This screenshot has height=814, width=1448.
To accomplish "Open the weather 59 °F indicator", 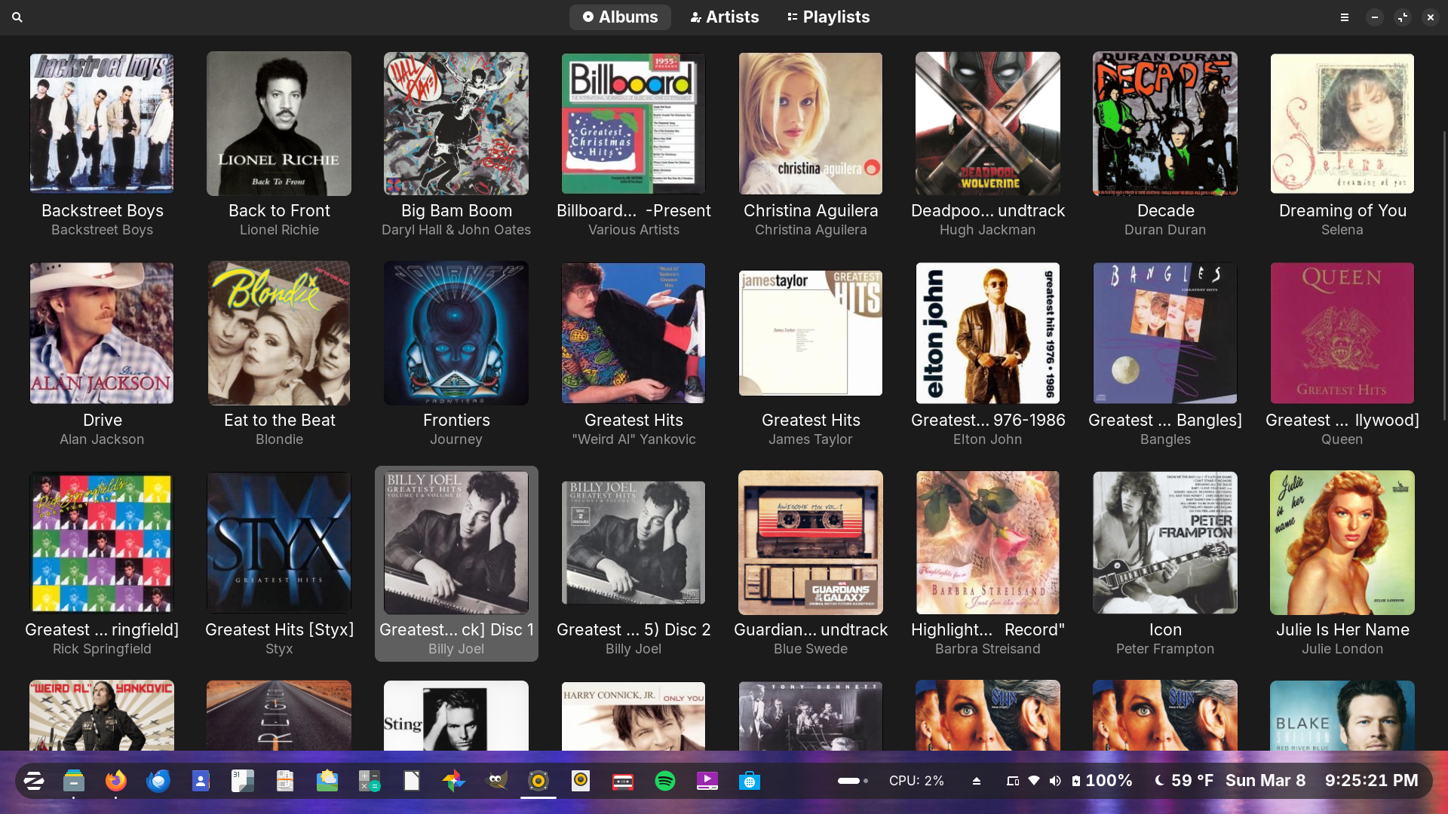I will tap(1184, 781).
